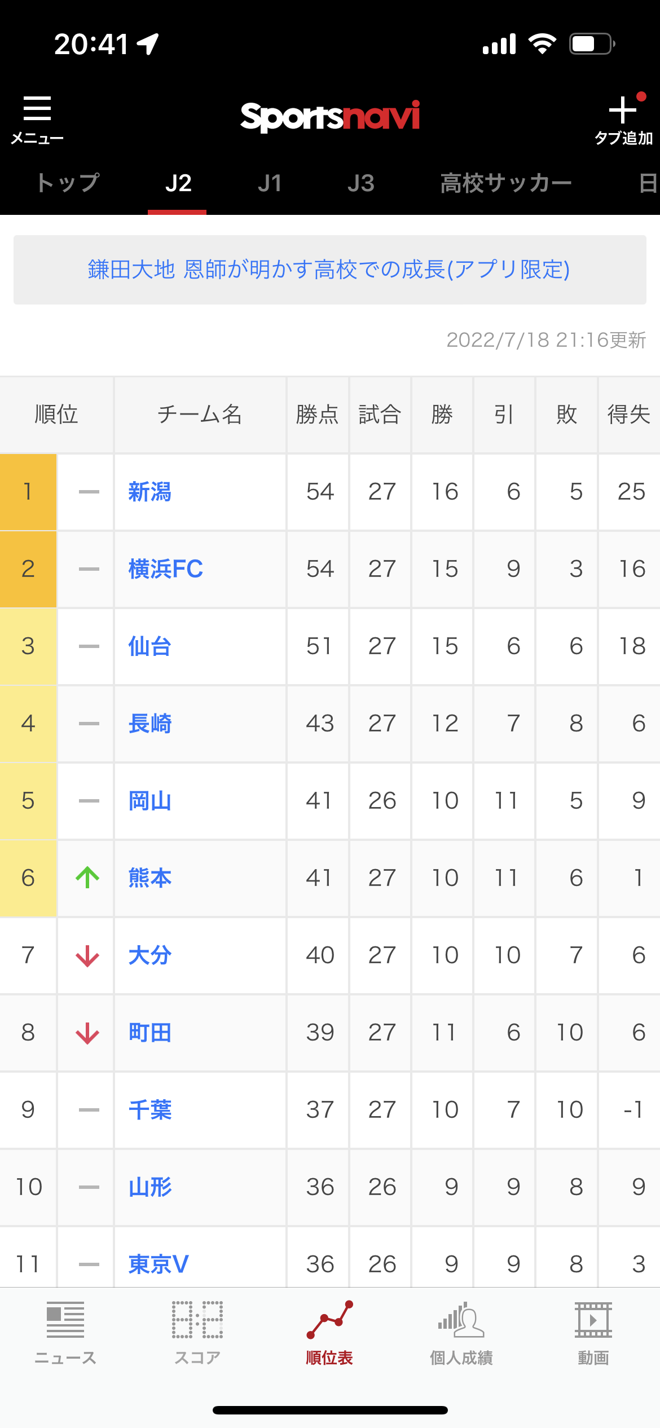Open the hamburger menu icon
Image resolution: width=660 pixels, height=1428 pixels.
[x=37, y=109]
